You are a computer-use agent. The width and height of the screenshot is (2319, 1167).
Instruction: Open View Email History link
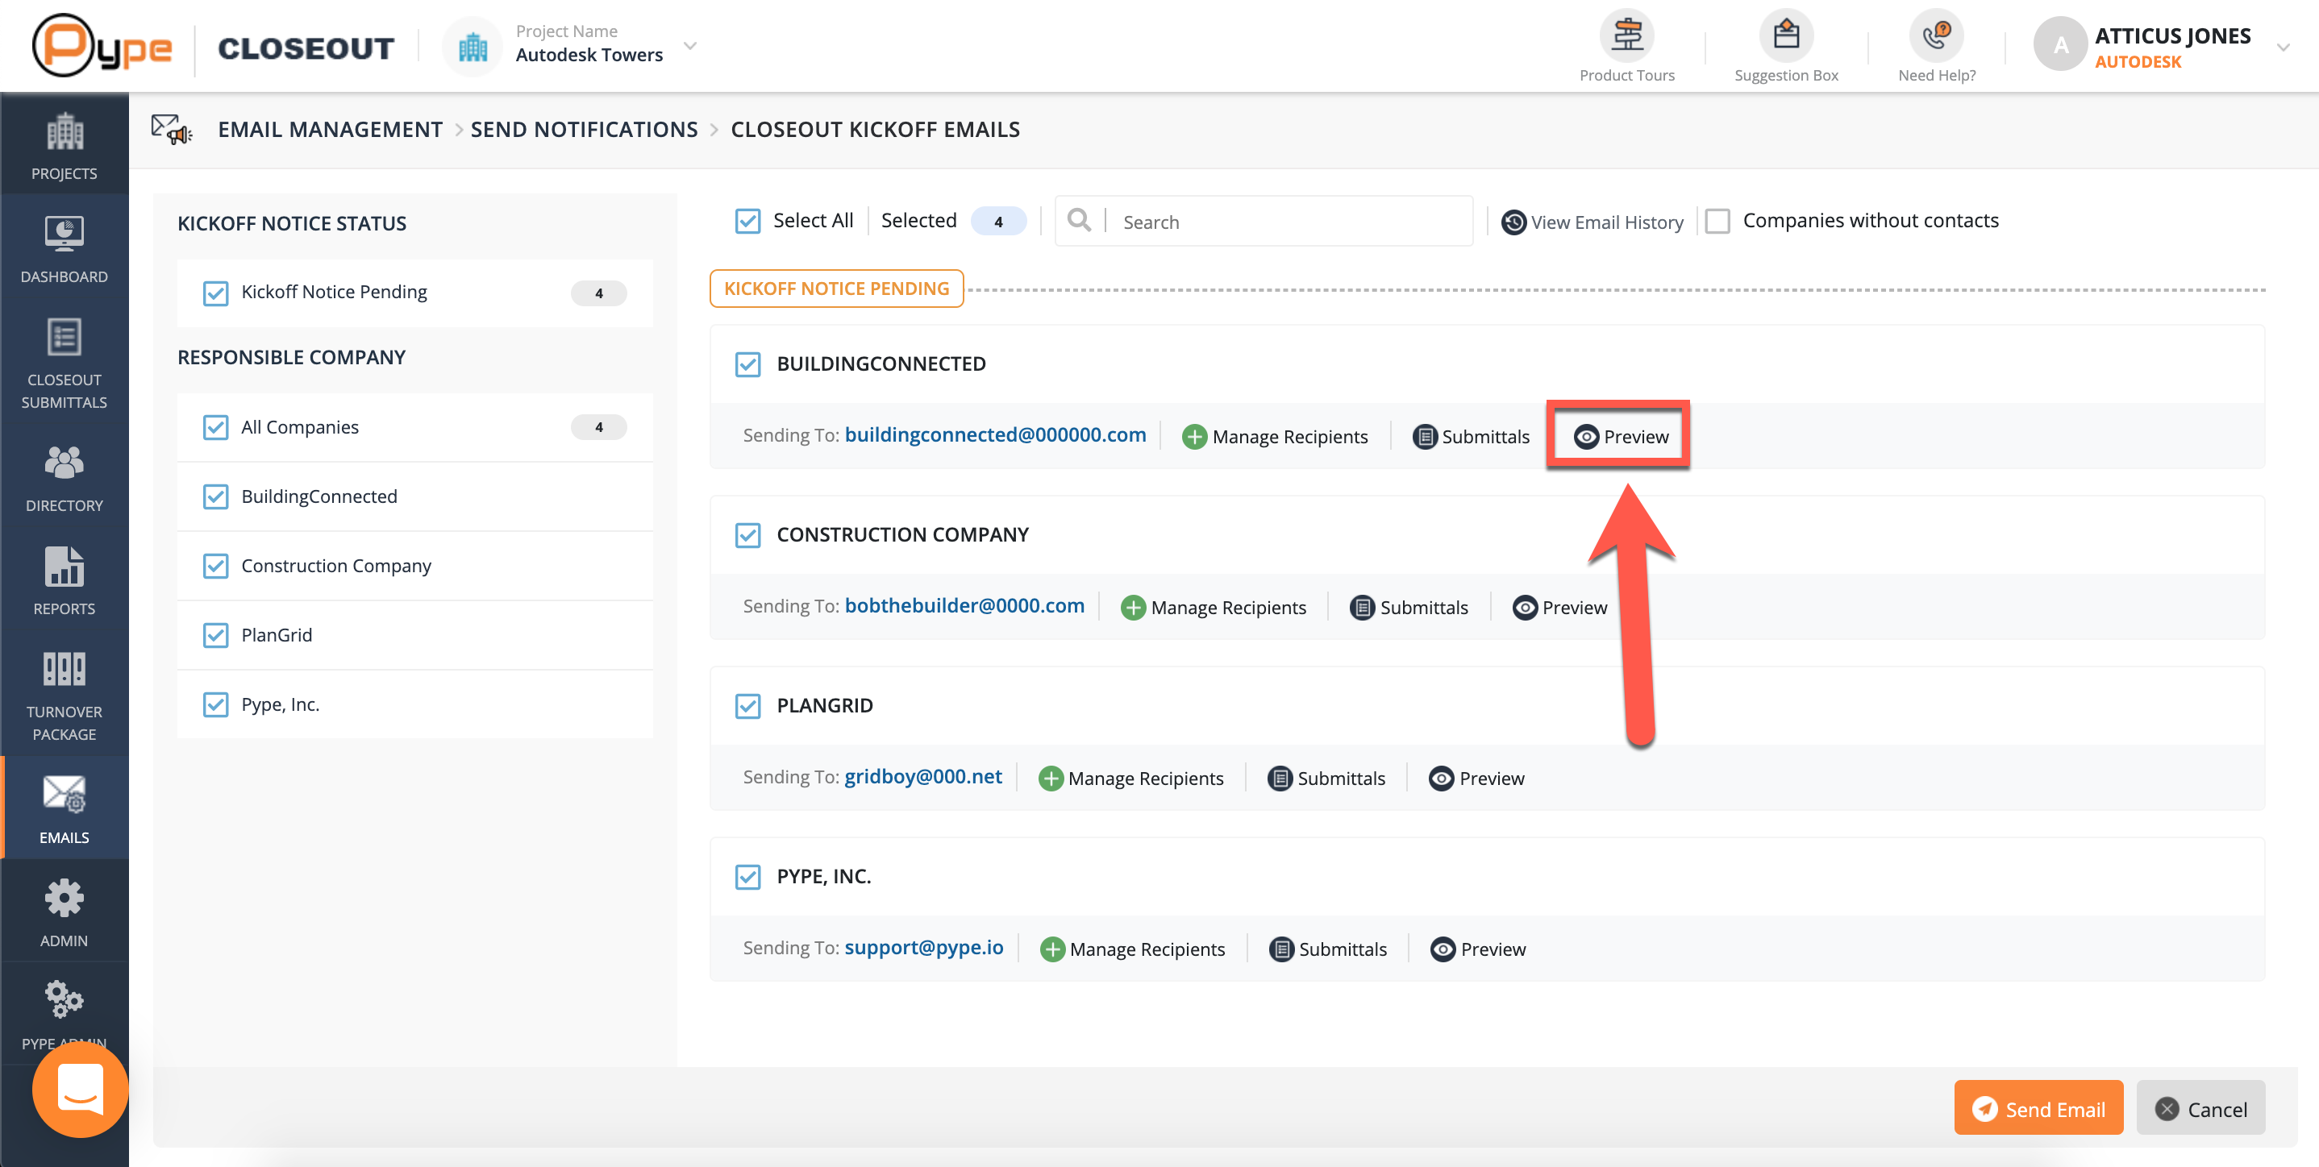click(x=1592, y=222)
